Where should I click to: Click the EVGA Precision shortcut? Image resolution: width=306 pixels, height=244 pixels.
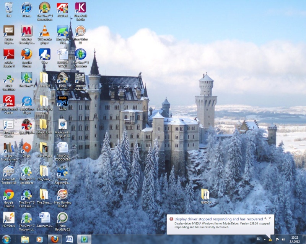(x=62, y=81)
